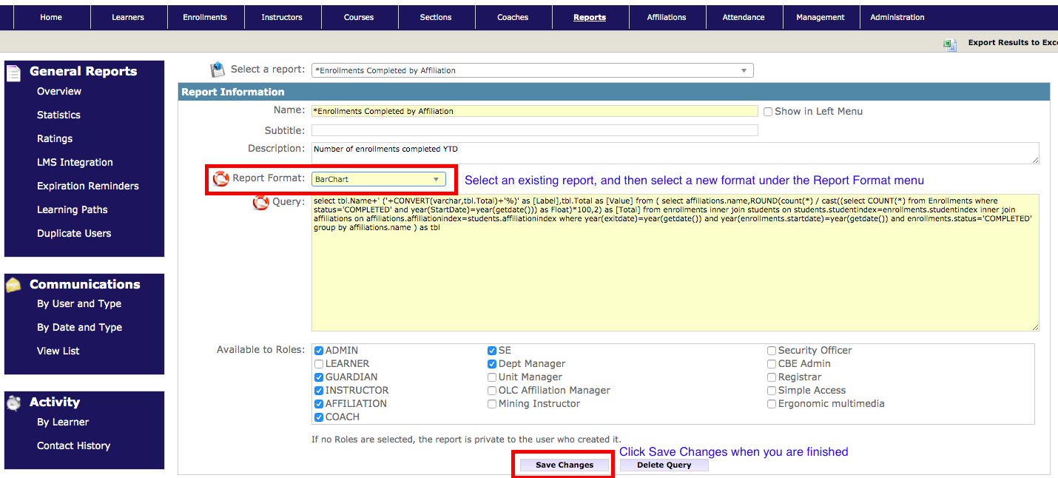Screen dimensions: 1058x478
Task: Check the LEARNER role checkbox
Action: [x=319, y=364]
